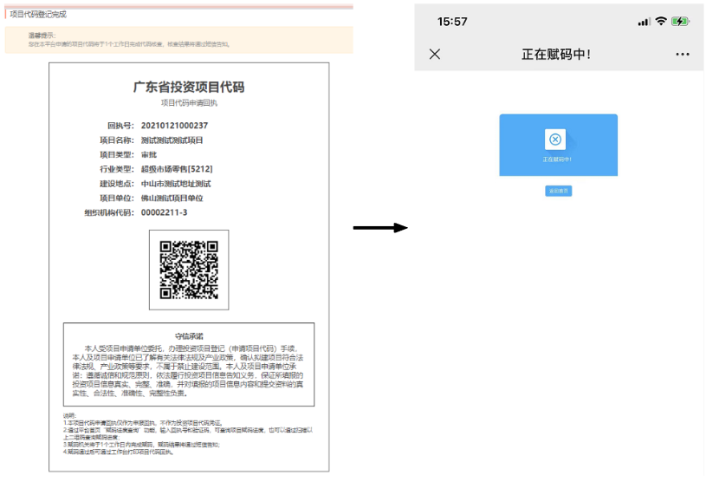Click the 项目代码申请回执 subtitle
This screenshot has height=488, width=713.
point(189,103)
